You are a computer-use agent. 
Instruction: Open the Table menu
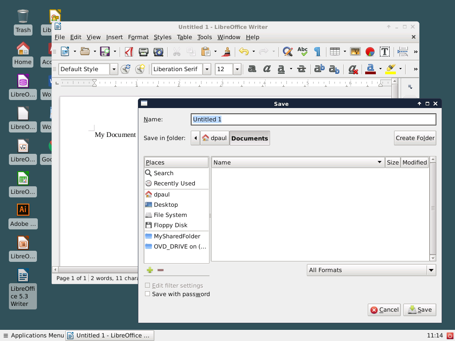184,37
